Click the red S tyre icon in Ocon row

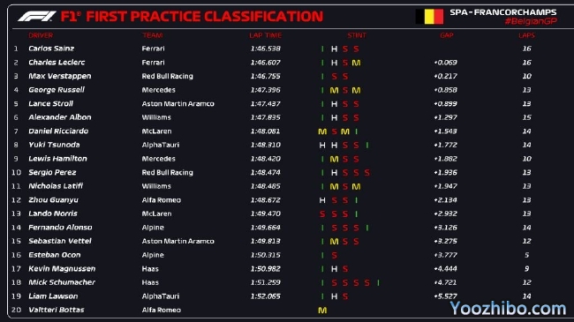click(x=334, y=256)
